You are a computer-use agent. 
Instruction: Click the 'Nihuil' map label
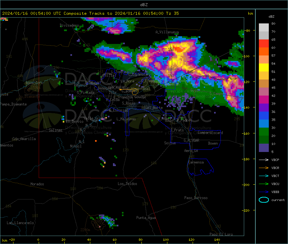pyautogui.click(x=76, y=146)
